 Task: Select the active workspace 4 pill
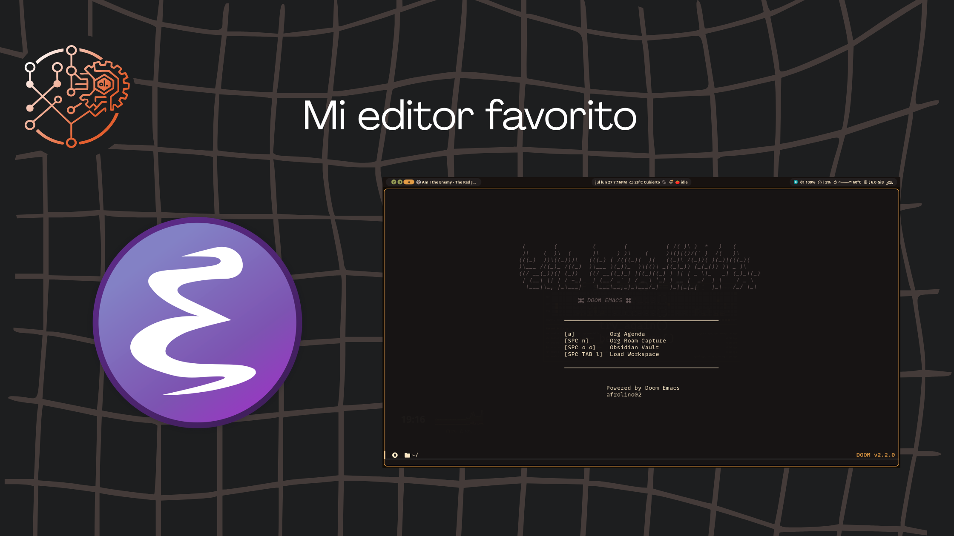pos(409,182)
